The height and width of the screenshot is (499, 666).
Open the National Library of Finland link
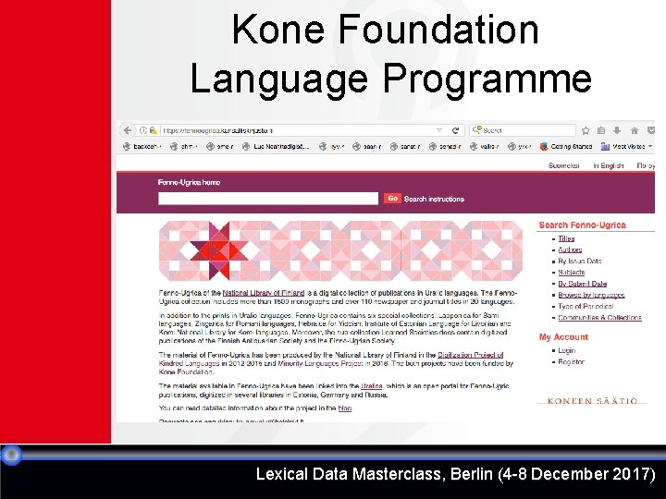point(264,293)
